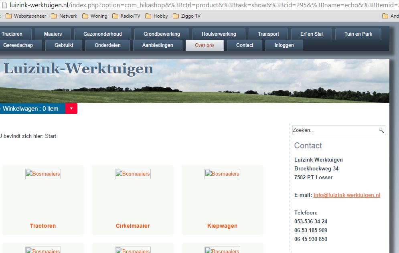This screenshot has height=253, width=399.
Task: Click the search magnifier icon
Action: click(381, 130)
